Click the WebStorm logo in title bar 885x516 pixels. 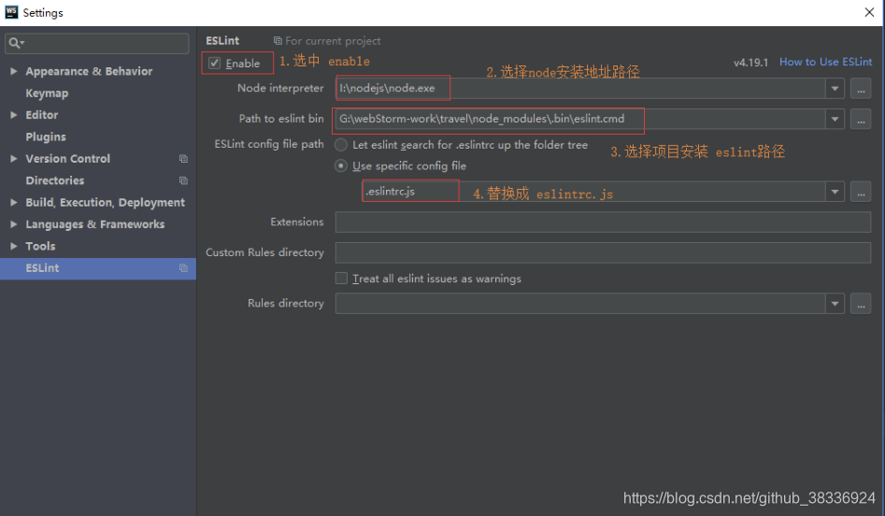tap(11, 12)
